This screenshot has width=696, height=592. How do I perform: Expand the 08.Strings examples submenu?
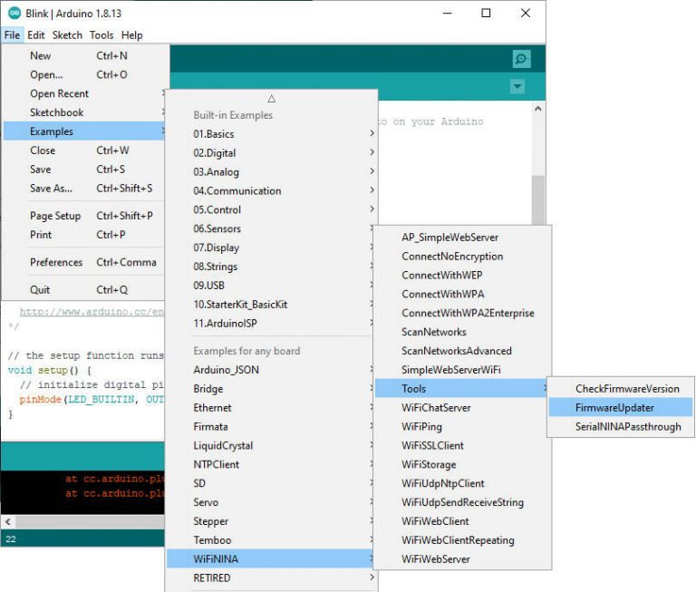(271, 267)
